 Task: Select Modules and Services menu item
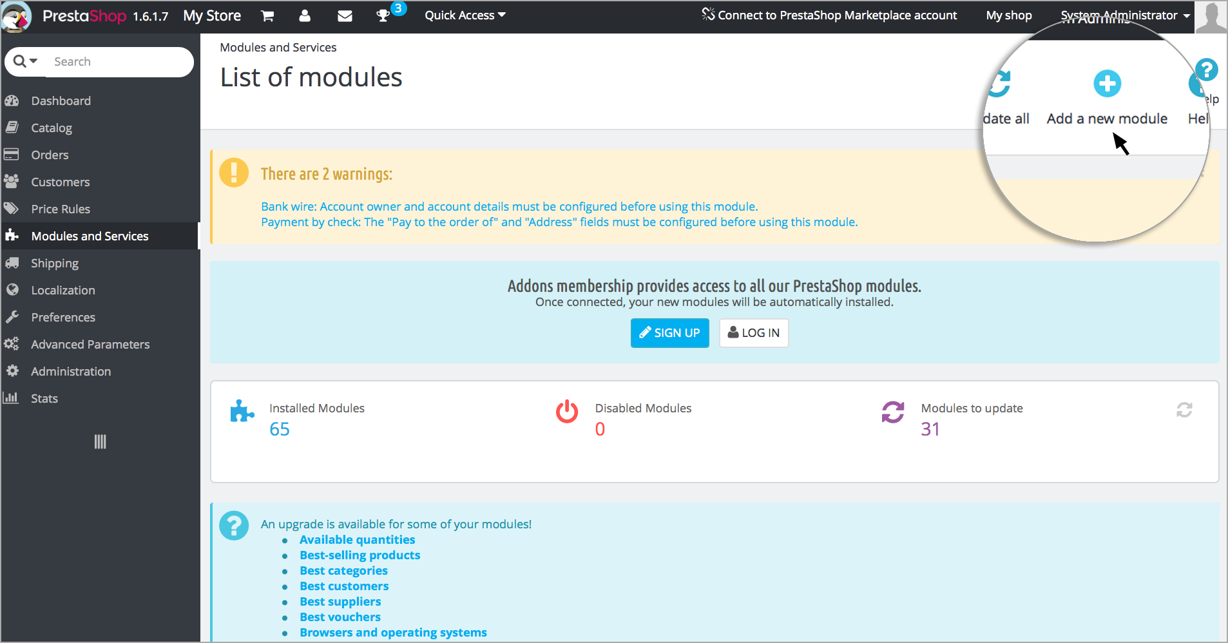(100, 236)
